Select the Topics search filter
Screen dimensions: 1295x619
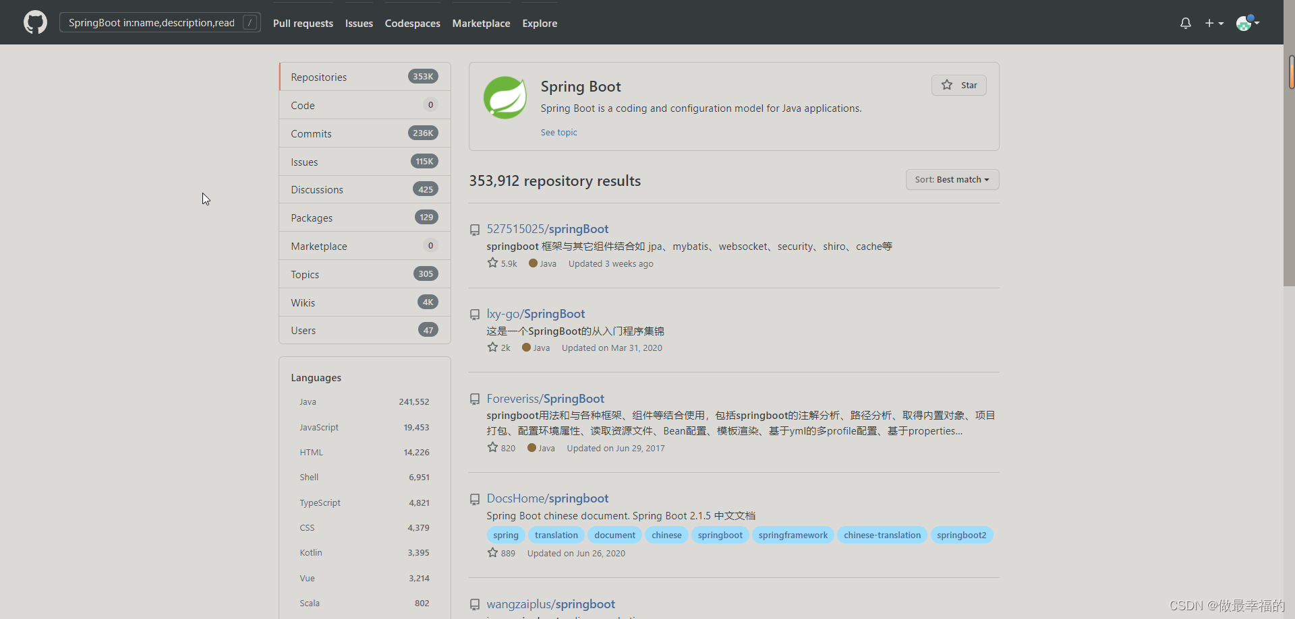click(x=365, y=274)
